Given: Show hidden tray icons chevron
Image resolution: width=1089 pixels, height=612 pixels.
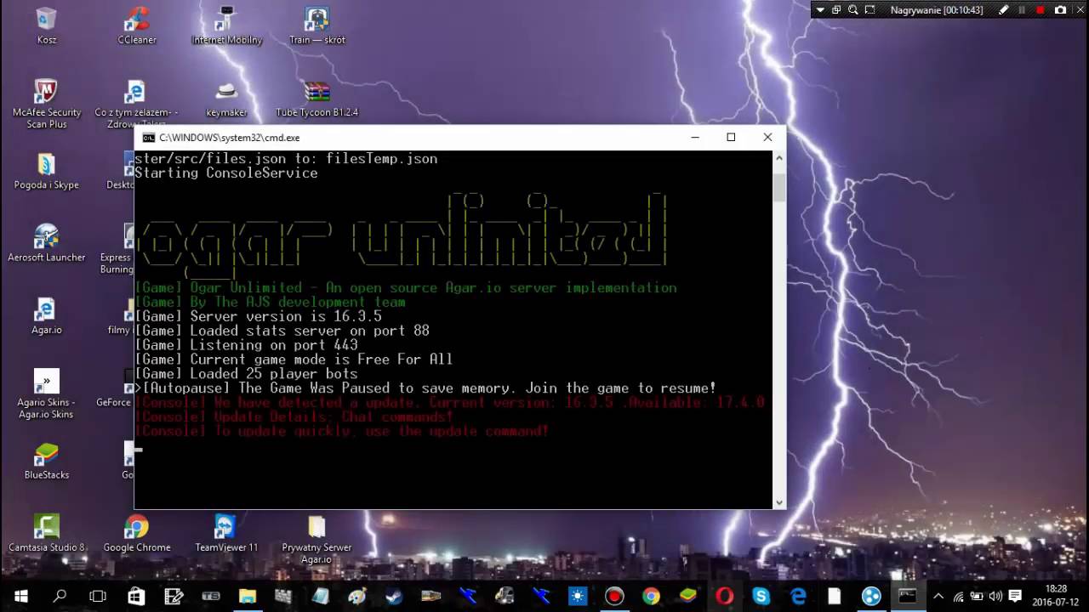Looking at the screenshot, I should 938,597.
